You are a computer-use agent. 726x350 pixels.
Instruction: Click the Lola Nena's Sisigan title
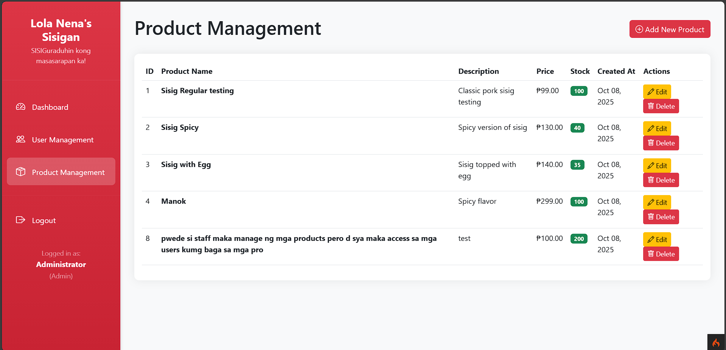pos(61,30)
